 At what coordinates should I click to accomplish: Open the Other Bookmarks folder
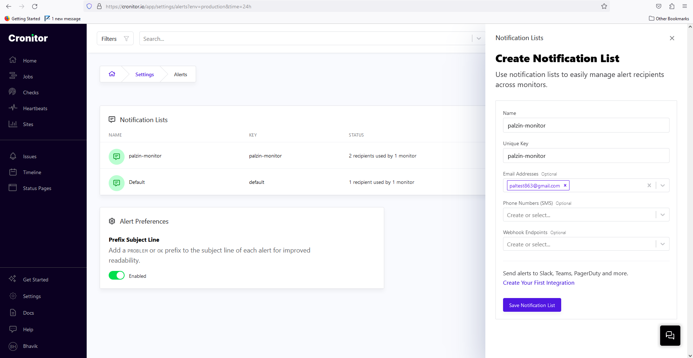point(669,18)
